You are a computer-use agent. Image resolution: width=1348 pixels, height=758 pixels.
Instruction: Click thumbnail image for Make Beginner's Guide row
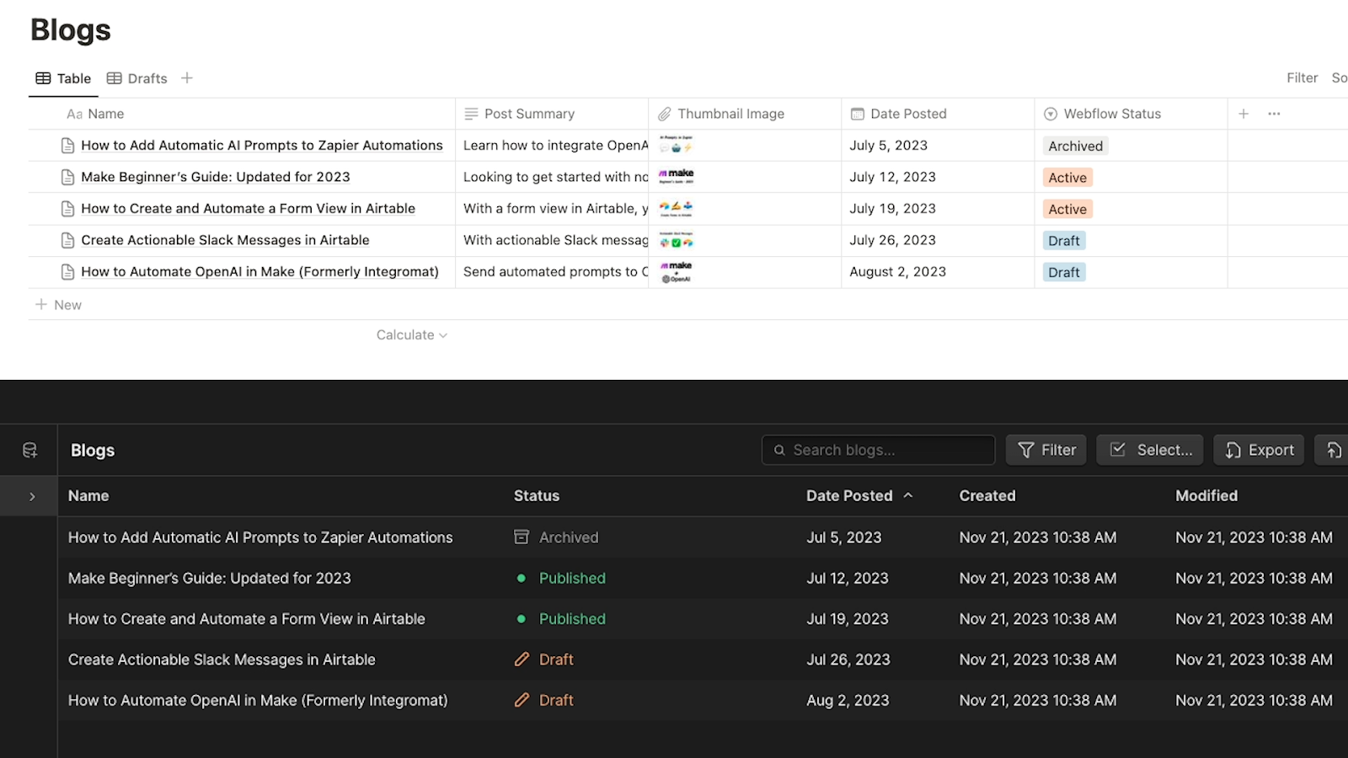[x=676, y=176]
